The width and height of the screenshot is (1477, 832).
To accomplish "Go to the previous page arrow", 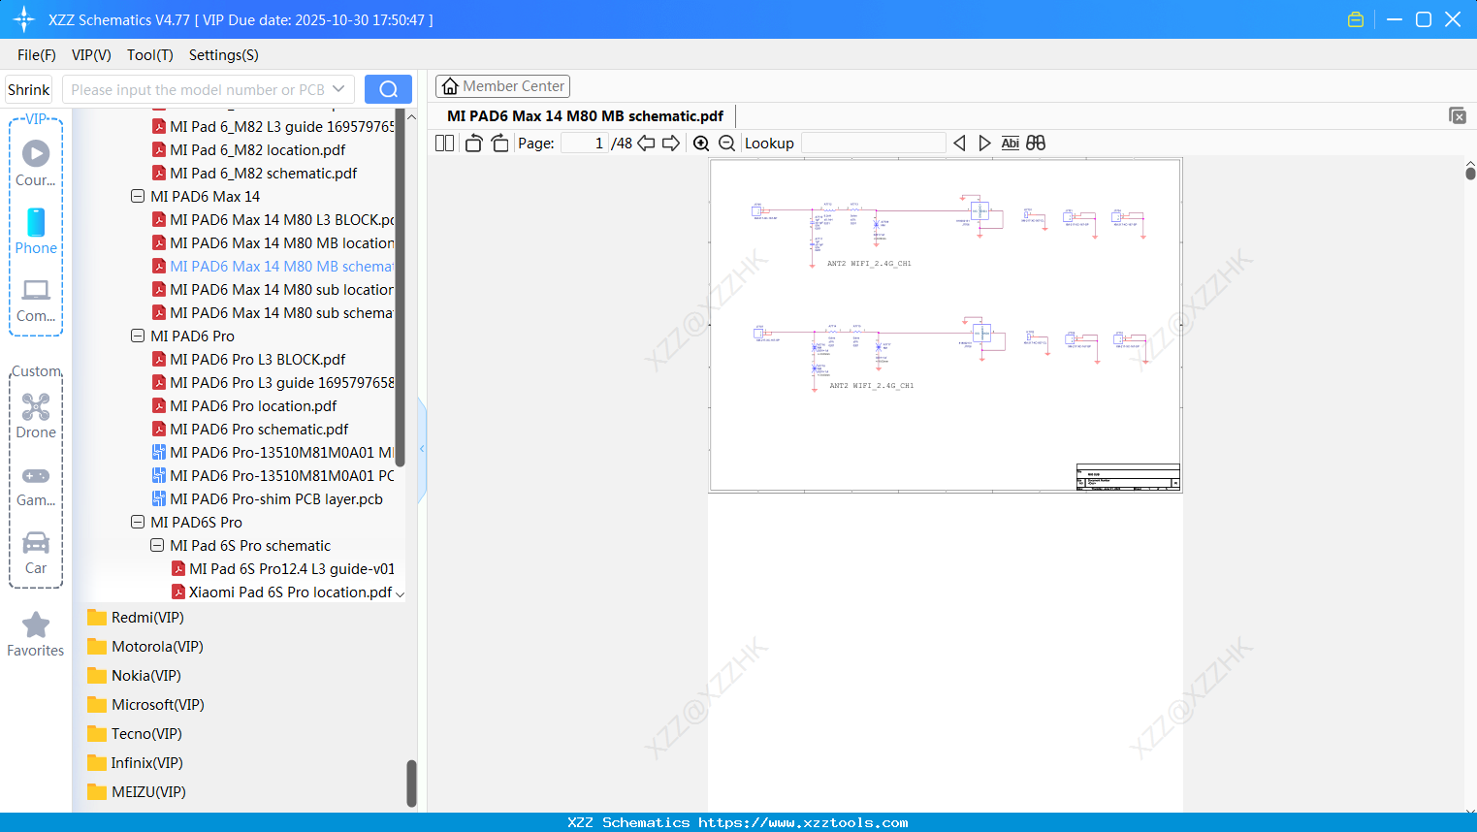I will click(646, 144).
